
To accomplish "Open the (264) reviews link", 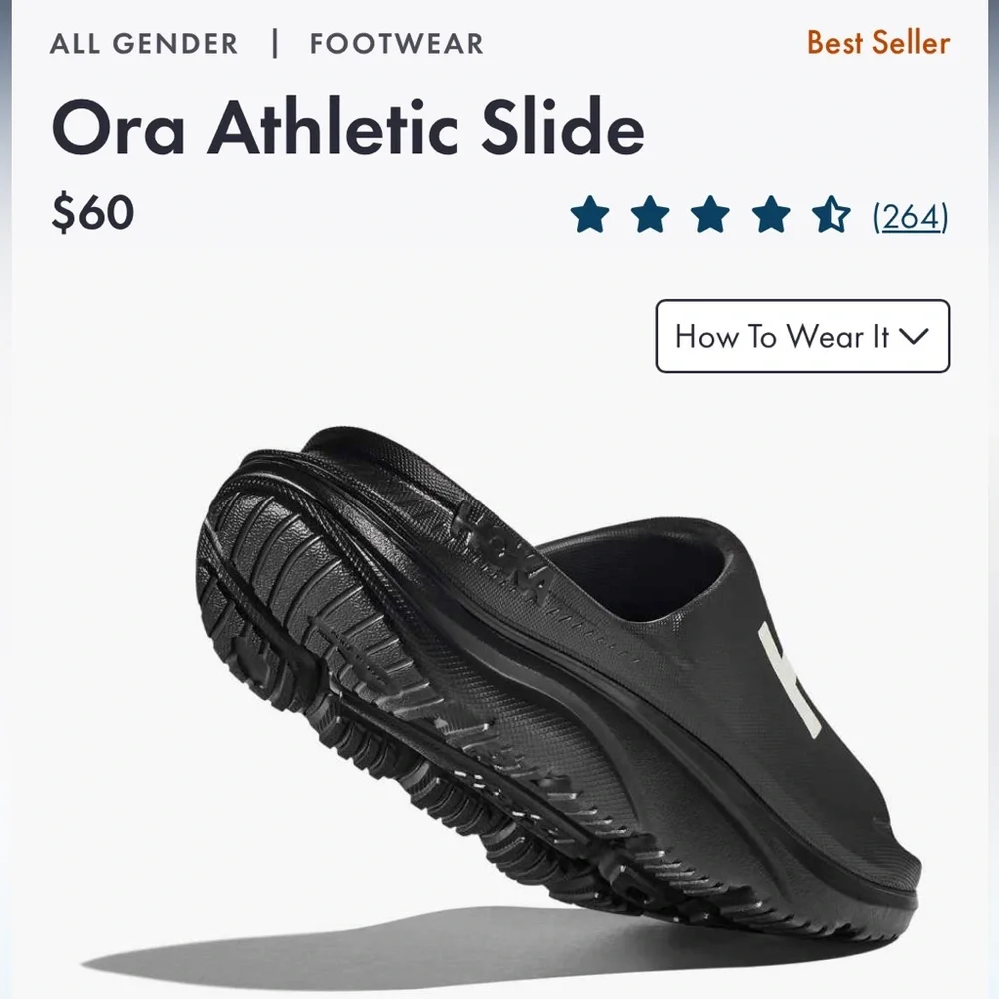I will 909,213.
